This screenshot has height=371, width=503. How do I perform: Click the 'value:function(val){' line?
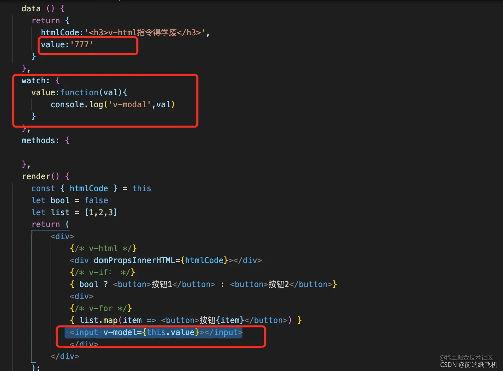(x=79, y=92)
